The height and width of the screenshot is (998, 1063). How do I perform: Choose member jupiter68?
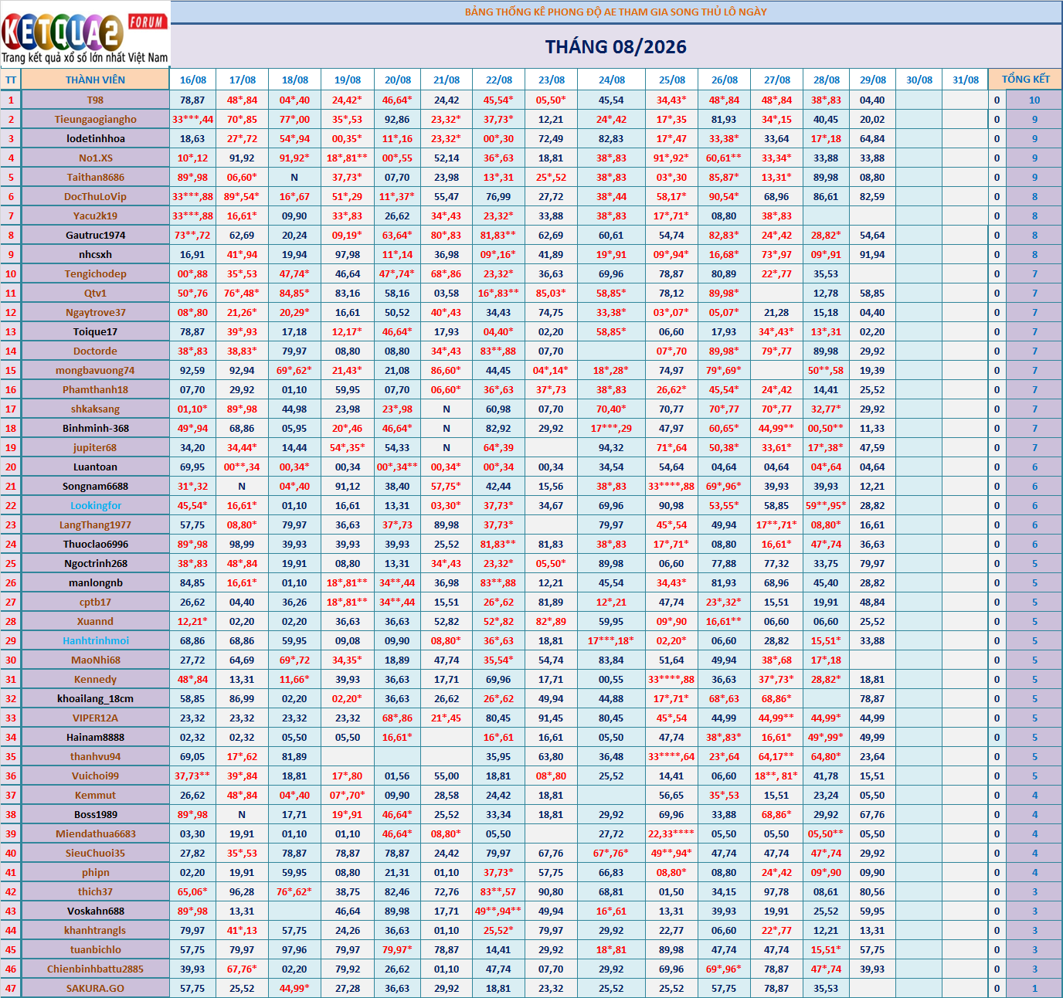(95, 447)
